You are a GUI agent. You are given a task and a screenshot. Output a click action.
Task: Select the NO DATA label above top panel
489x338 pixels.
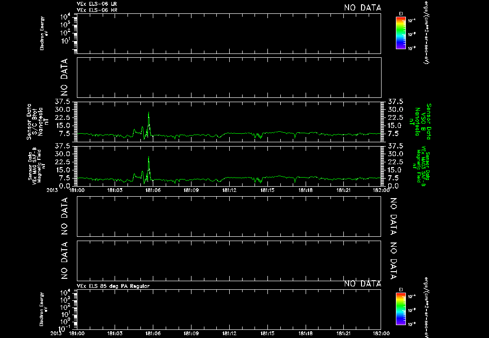click(x=362, y=8)
